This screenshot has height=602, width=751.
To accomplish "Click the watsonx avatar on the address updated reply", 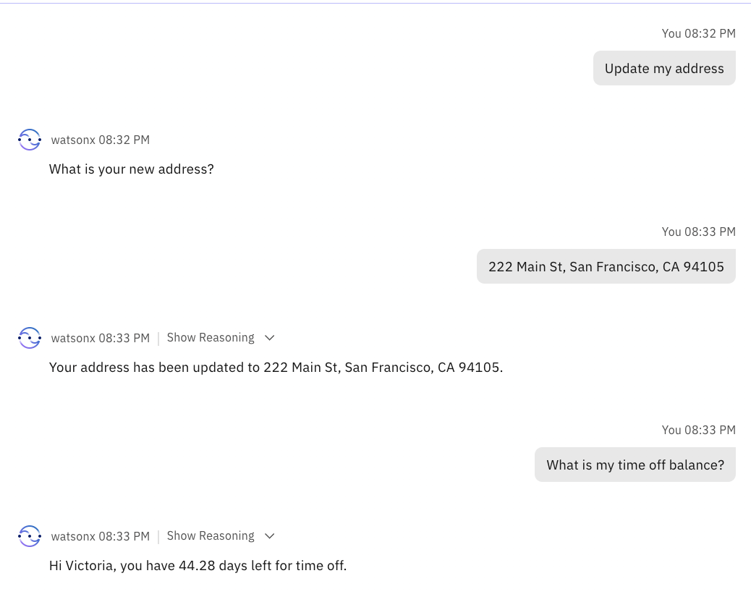I will [30, 338].
